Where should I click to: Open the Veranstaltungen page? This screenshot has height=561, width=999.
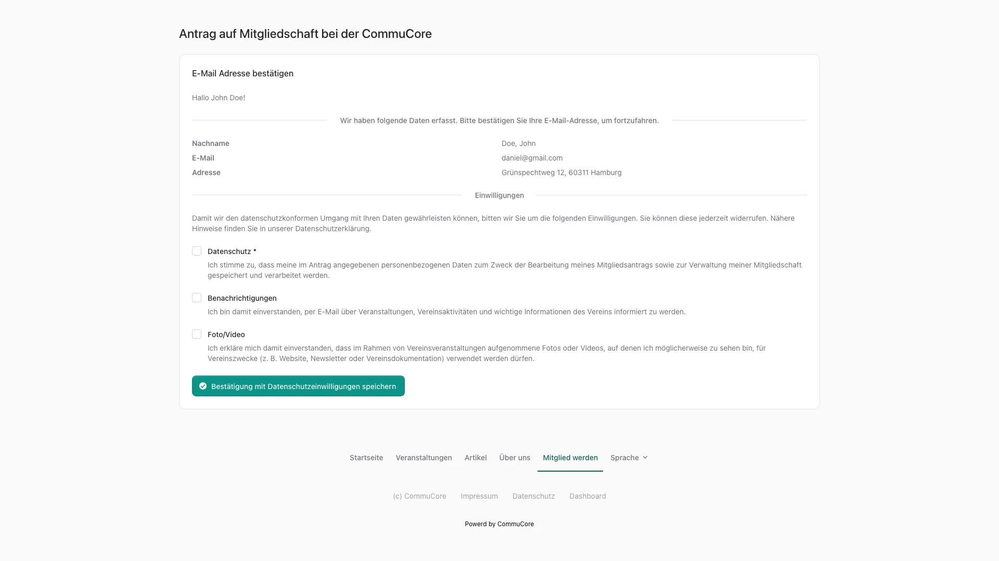pos(424,458)
